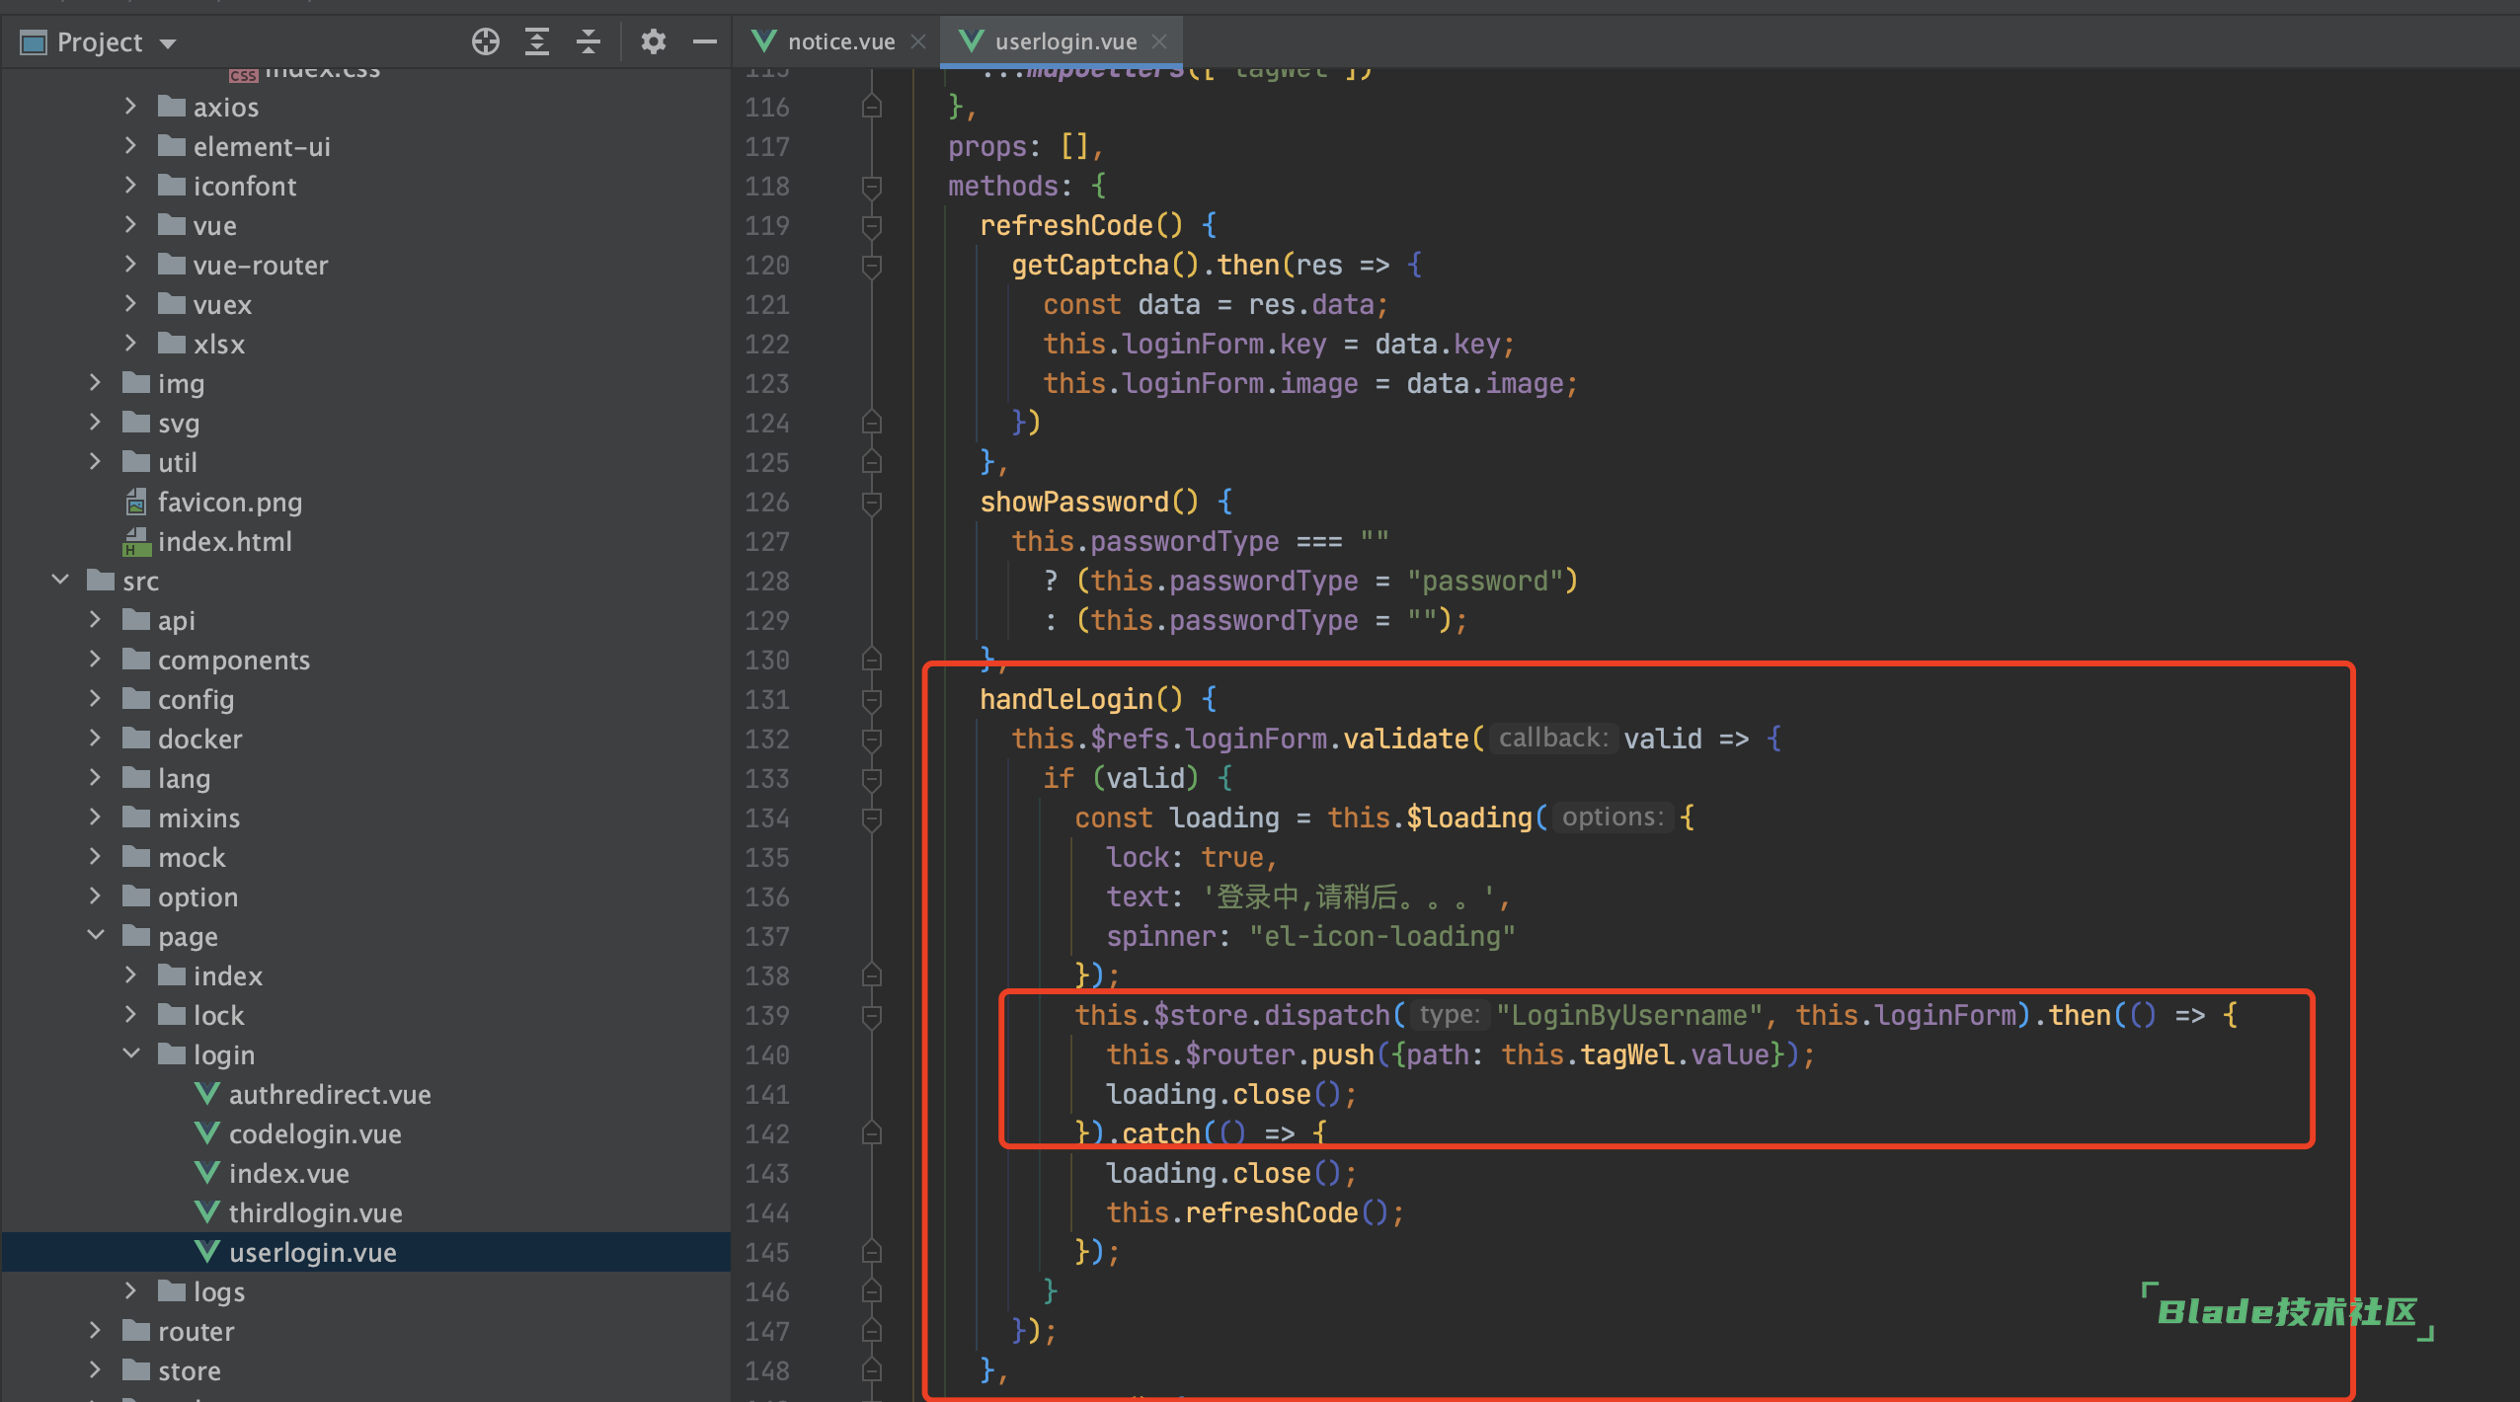Viewport: 2520px width, 1402px height.
Task: Collapse the login folder
Action: click(129, 1054)
